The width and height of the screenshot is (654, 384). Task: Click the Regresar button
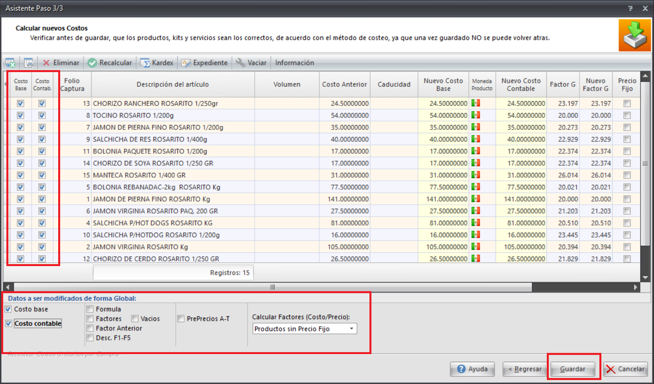point(524,369)
